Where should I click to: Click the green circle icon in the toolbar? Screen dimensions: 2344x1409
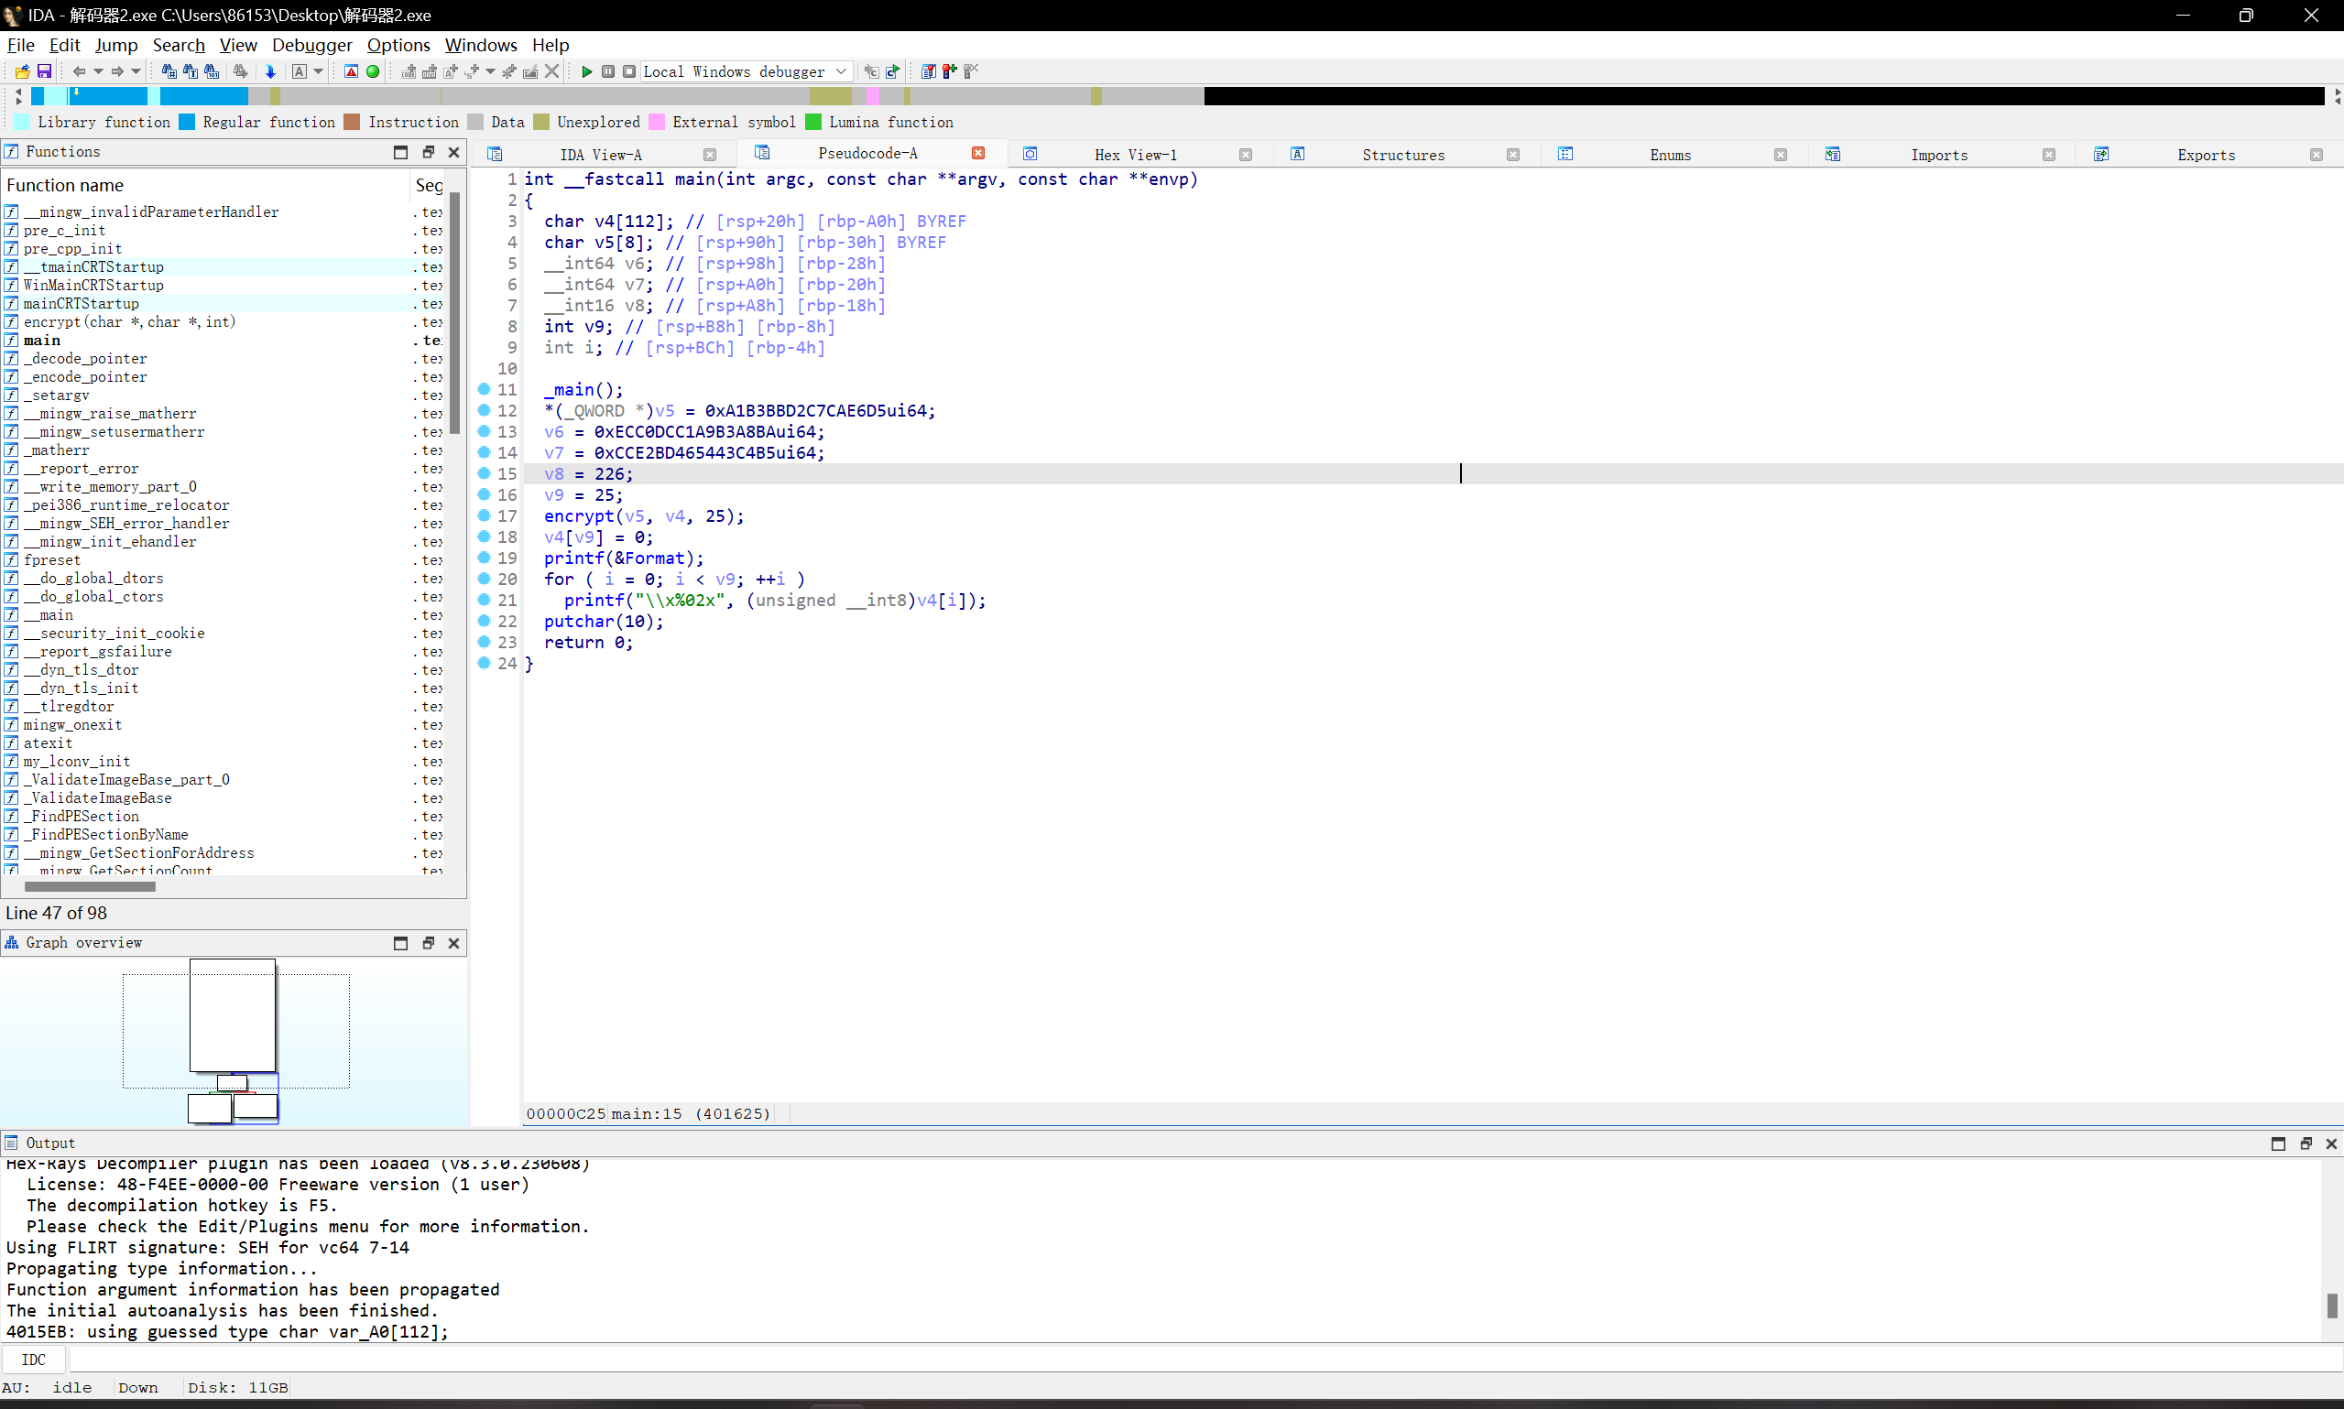point(372,71)
